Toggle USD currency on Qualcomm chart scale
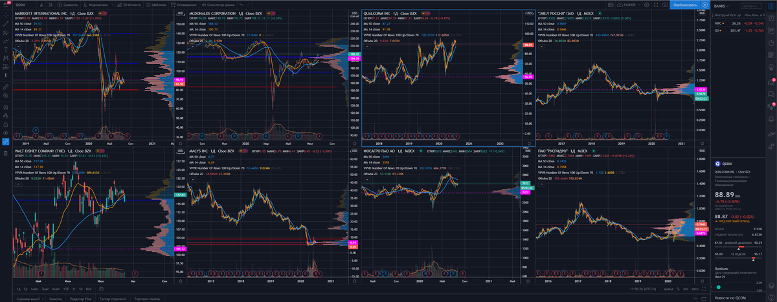Image resolution: width=777 pixels, height=302 pixels. point(528,14)
